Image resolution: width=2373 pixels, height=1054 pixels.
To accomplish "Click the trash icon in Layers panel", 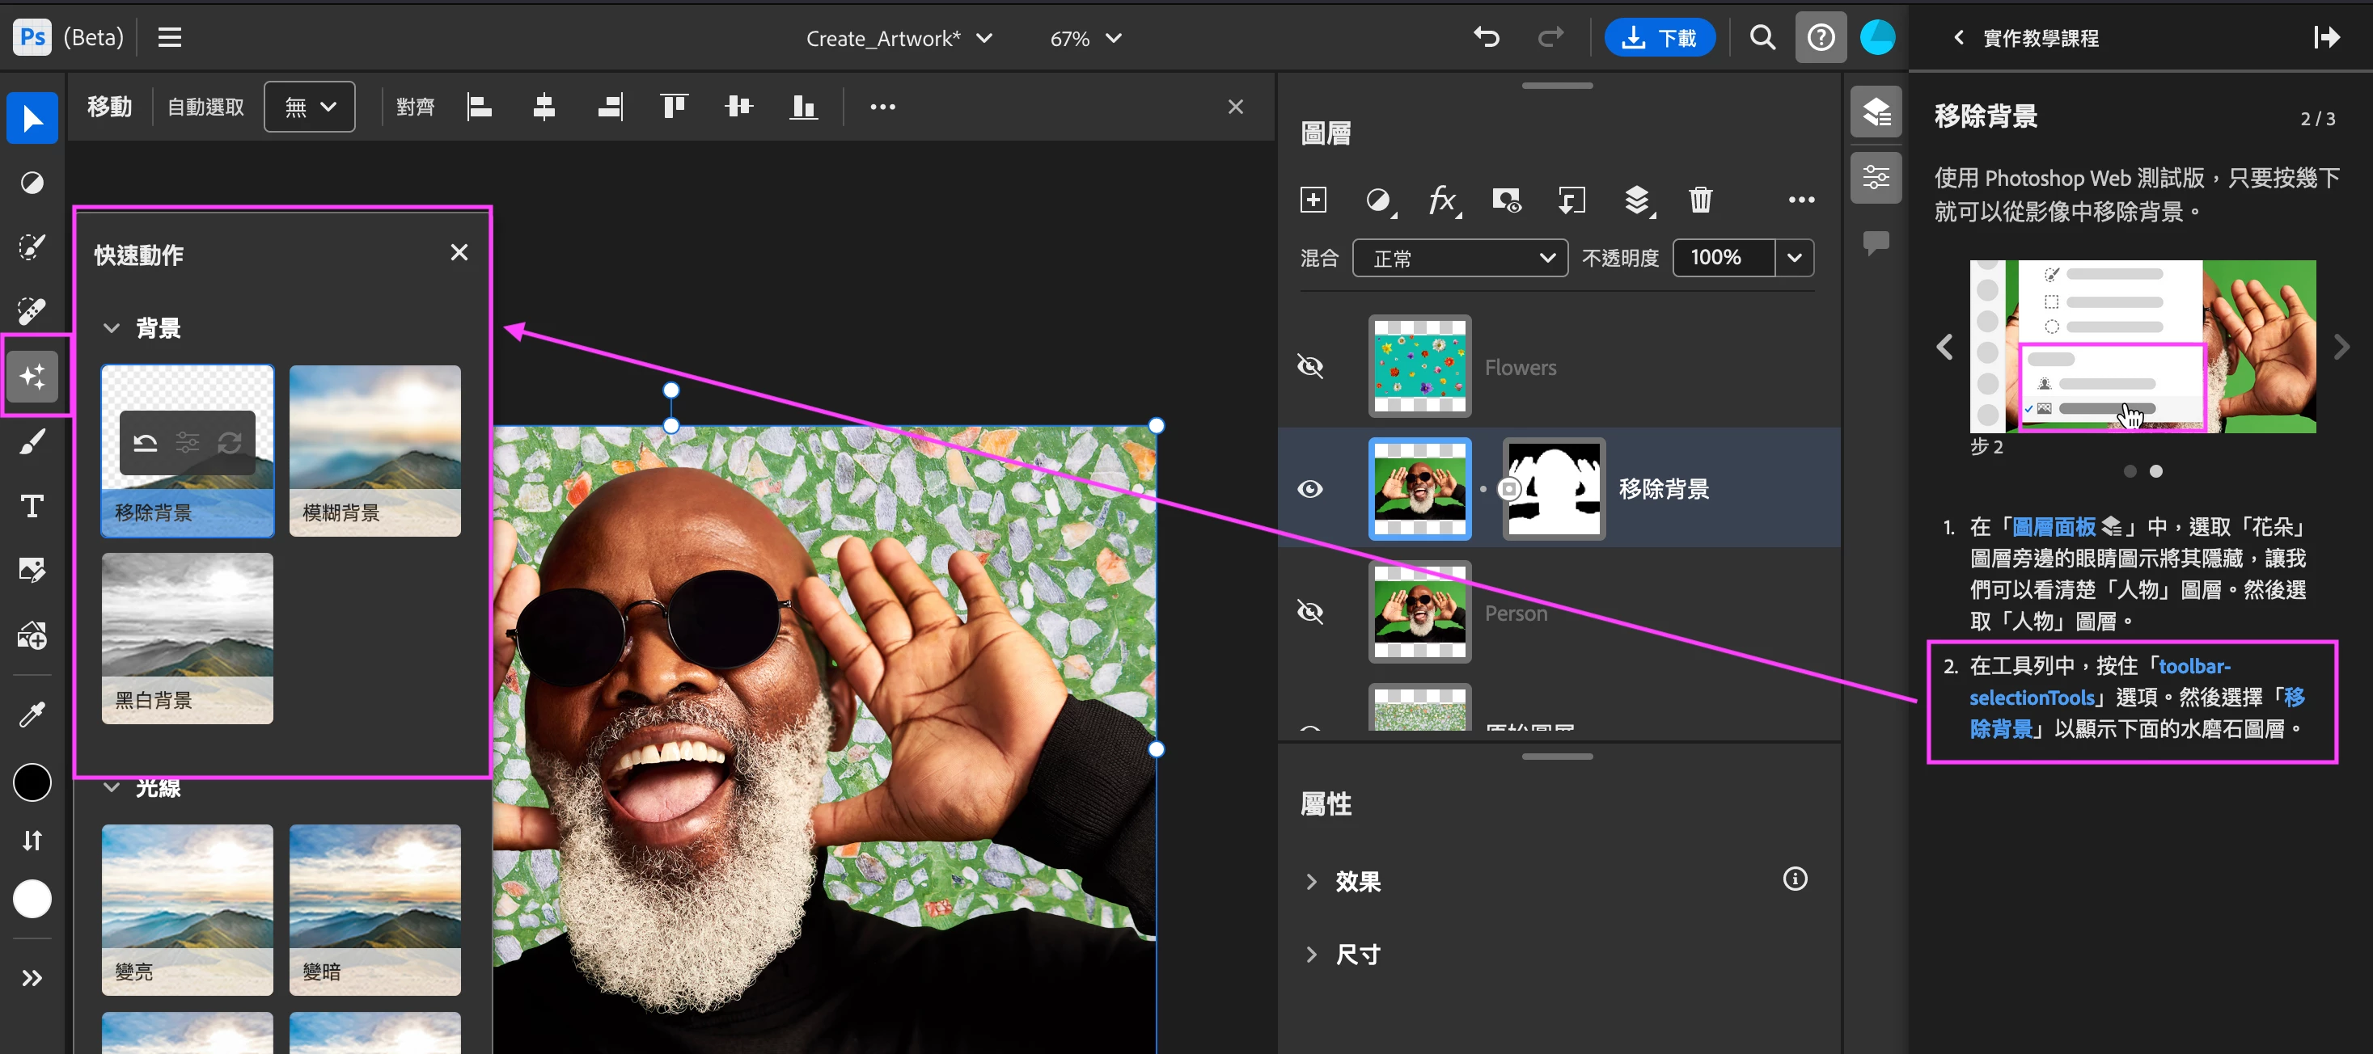I will (1699, 200).
